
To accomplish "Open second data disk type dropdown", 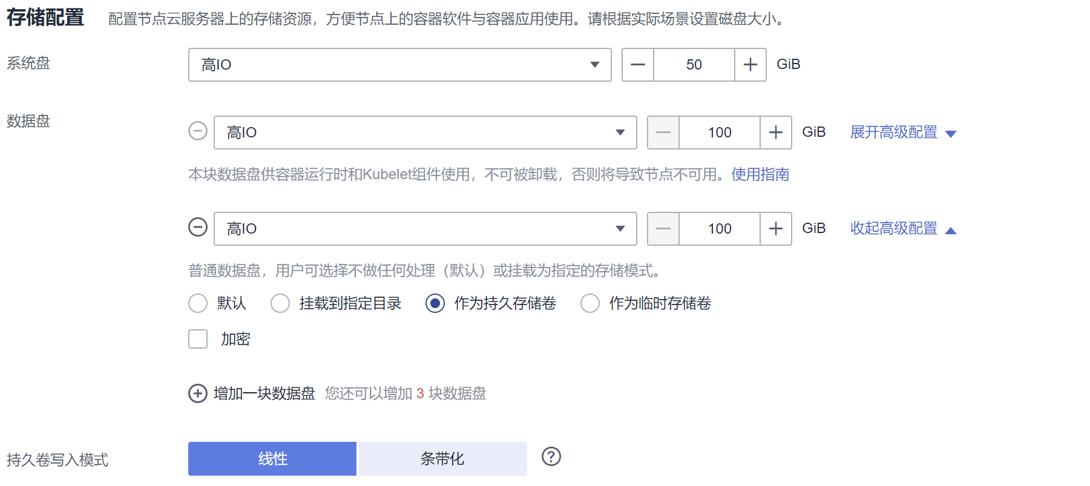I will click(425, 229).
